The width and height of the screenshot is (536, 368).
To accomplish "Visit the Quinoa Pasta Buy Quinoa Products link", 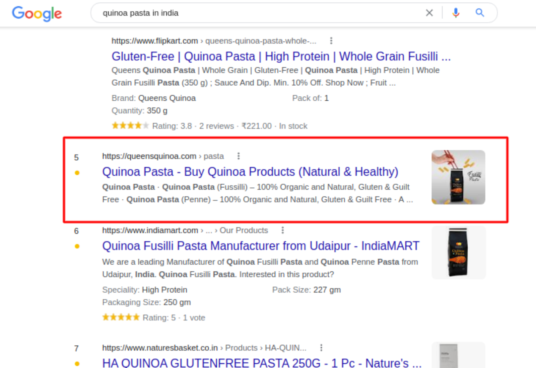I will [x=250, y=172].
